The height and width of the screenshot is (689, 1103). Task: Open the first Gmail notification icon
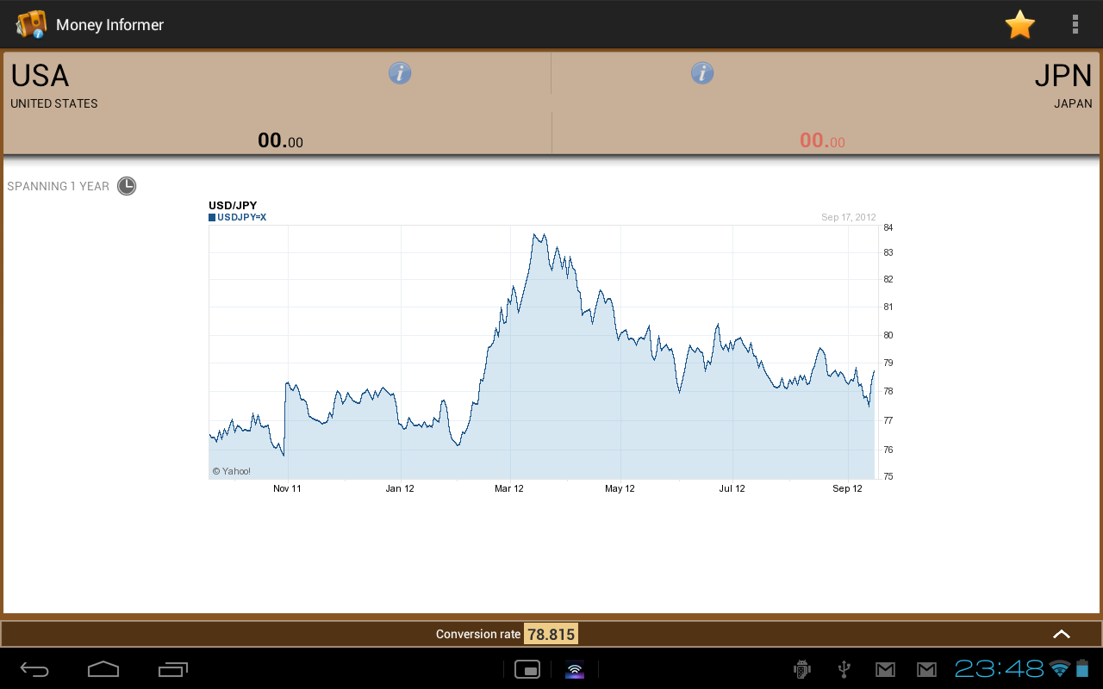coord(885,669)
